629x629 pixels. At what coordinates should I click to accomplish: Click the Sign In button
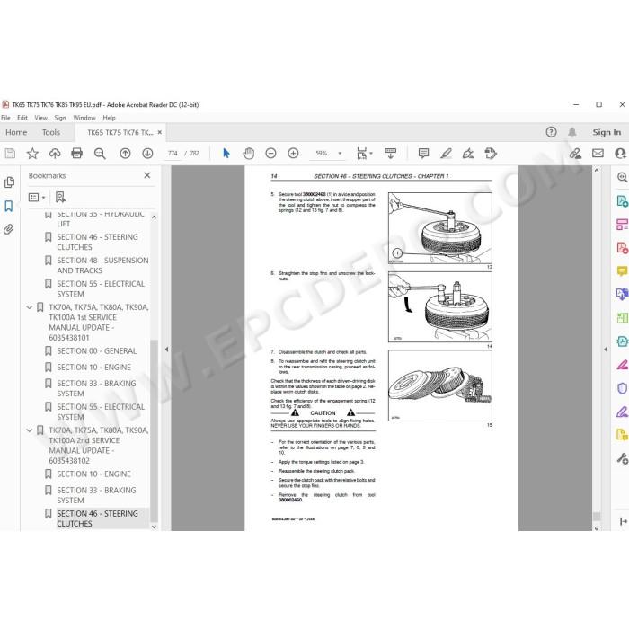point(607,132)
